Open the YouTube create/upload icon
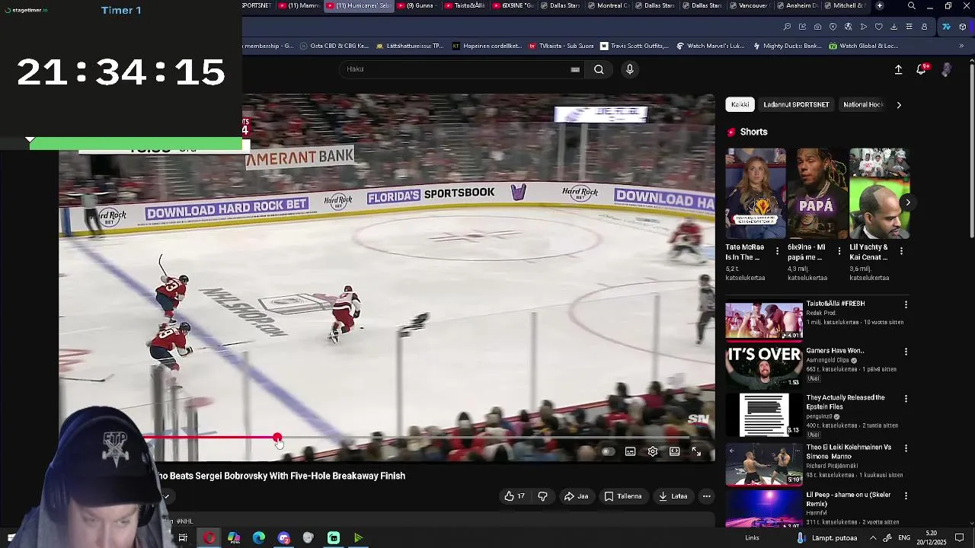 click(898, 69)
